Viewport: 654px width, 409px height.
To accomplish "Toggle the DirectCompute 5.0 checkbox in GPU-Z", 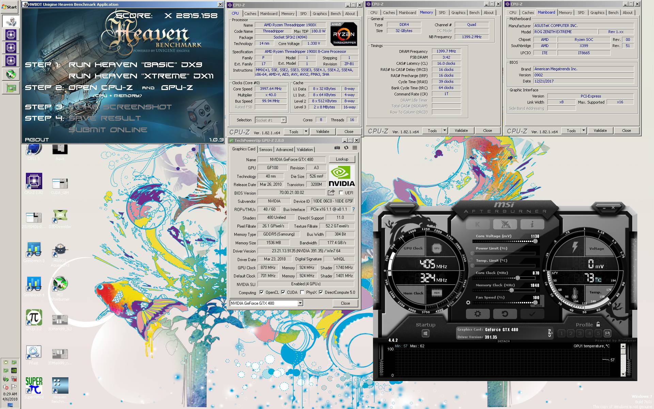I will tap(321, 292).
